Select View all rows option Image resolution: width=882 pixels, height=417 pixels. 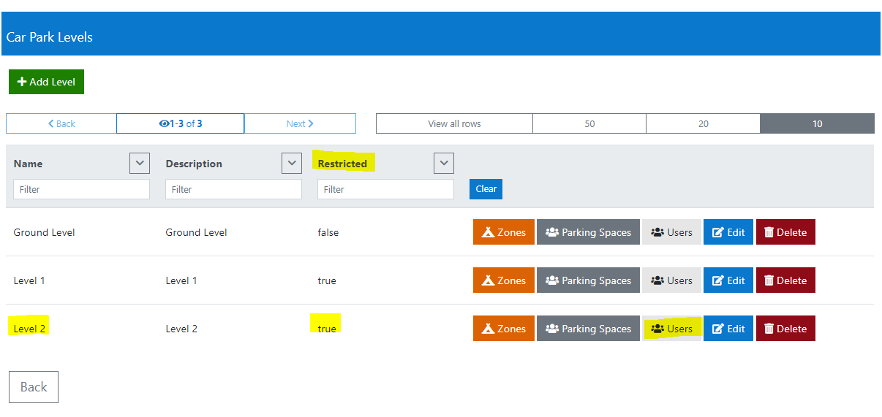click(x=454, y=123)
